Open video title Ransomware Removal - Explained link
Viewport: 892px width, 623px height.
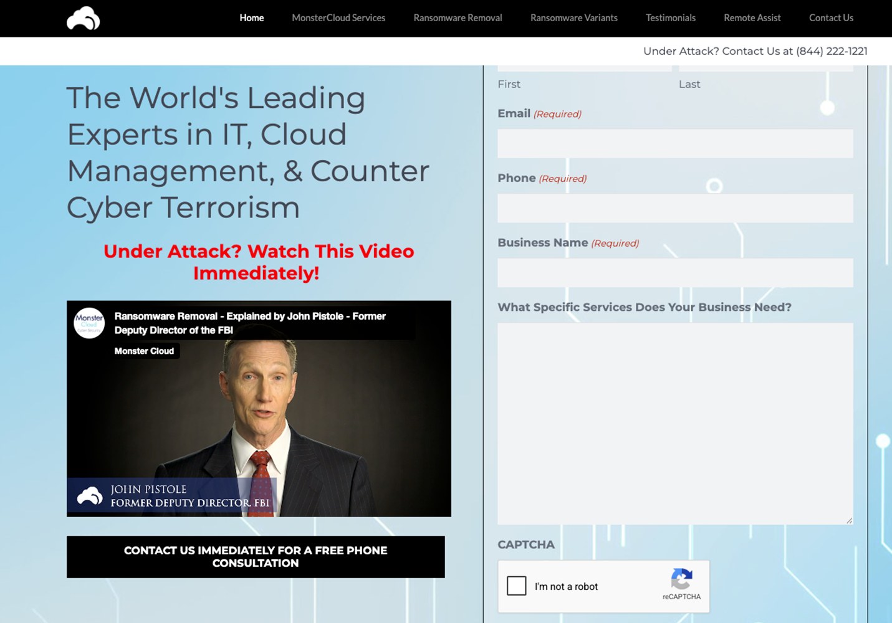[250, 323]
